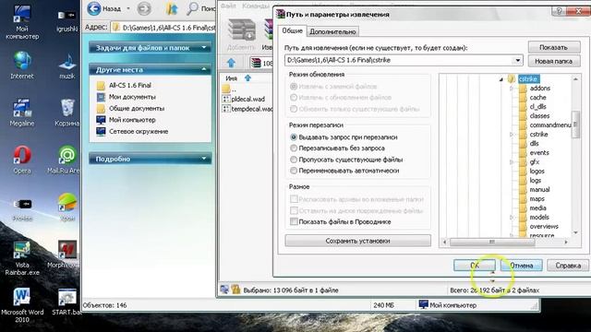
Task: Click the folder tree vertical scrollbar thumb
Action: [x=575, y=125]
